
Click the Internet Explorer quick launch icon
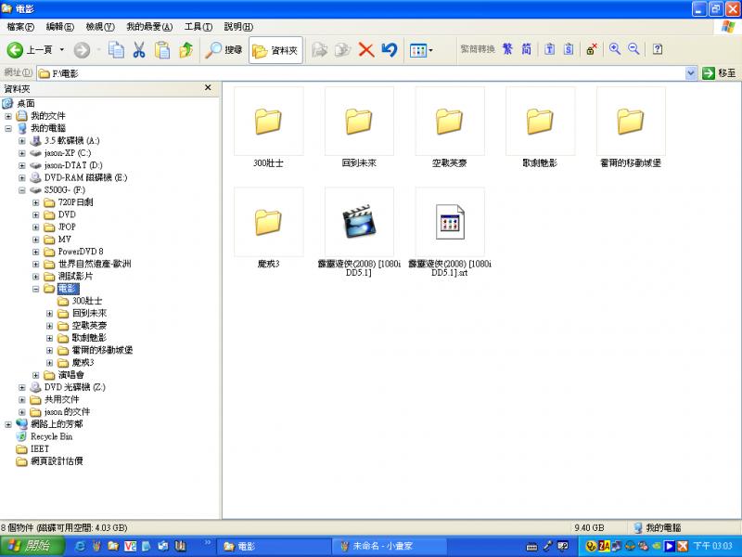click(81, 546)
